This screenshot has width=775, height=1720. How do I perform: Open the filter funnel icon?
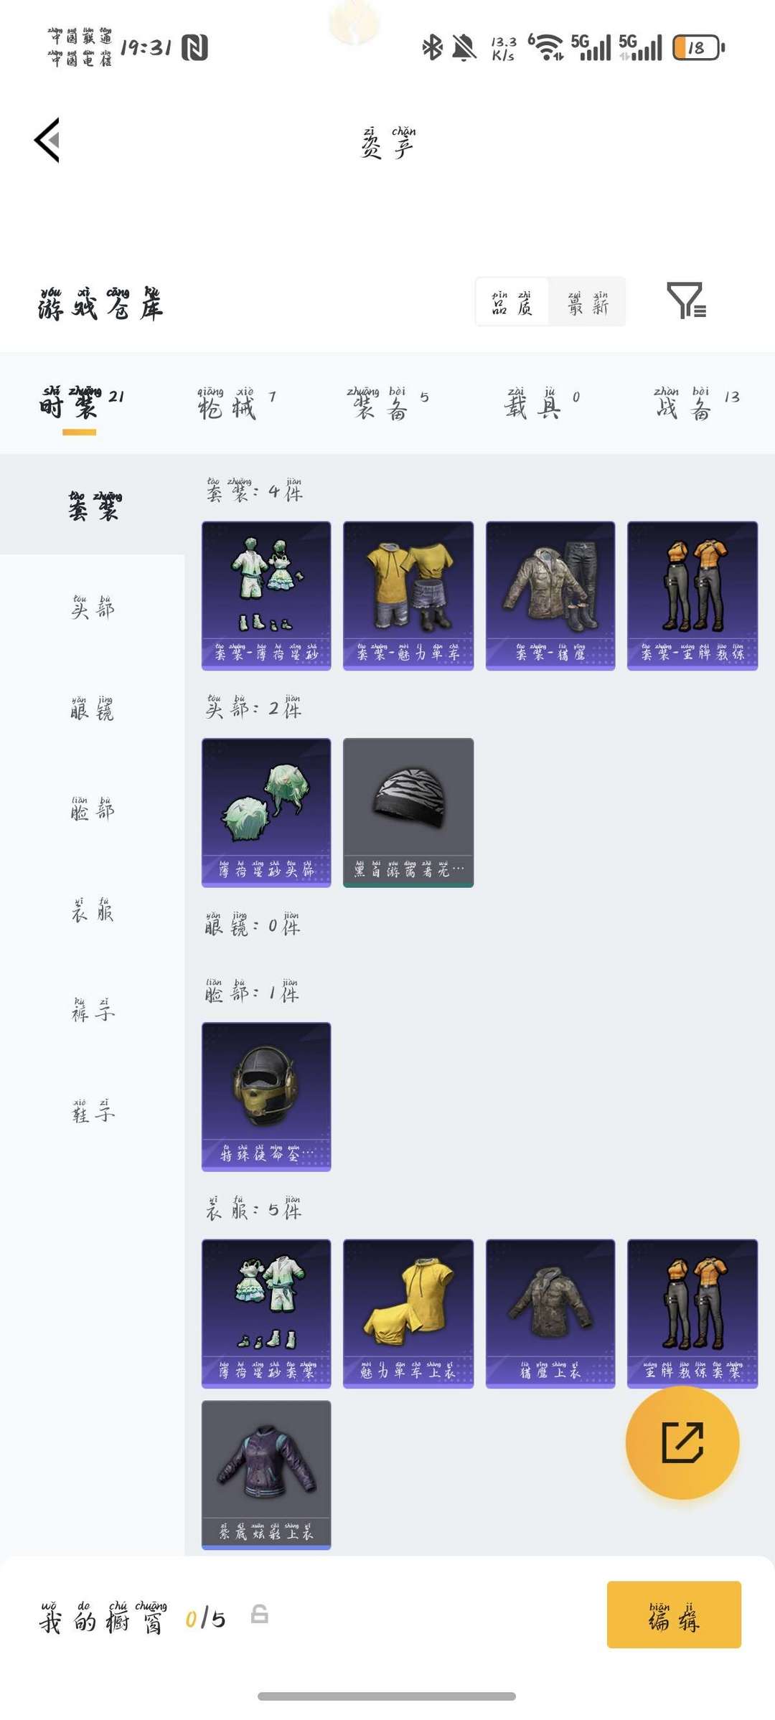687,300
